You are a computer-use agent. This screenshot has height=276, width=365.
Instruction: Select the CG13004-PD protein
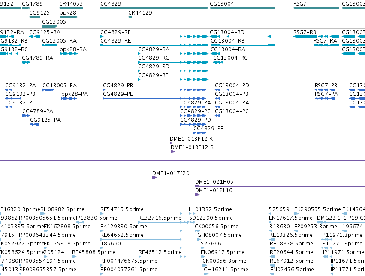point(222,90)
